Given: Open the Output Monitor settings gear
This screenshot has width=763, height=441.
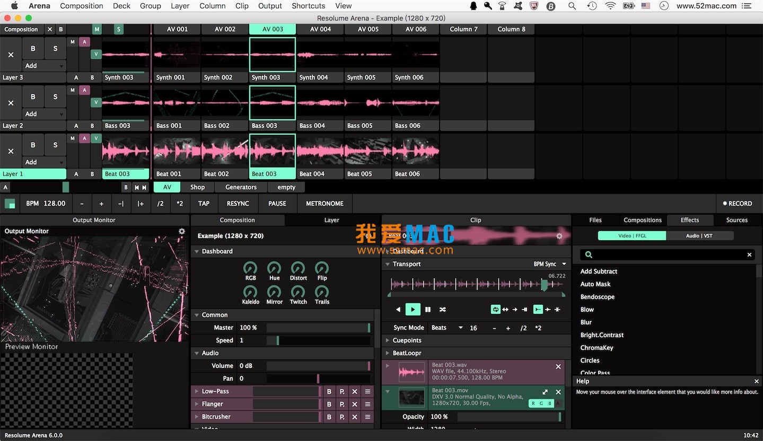Looking at the screenshot, I should pyautogui.click(x=182, y=231).
